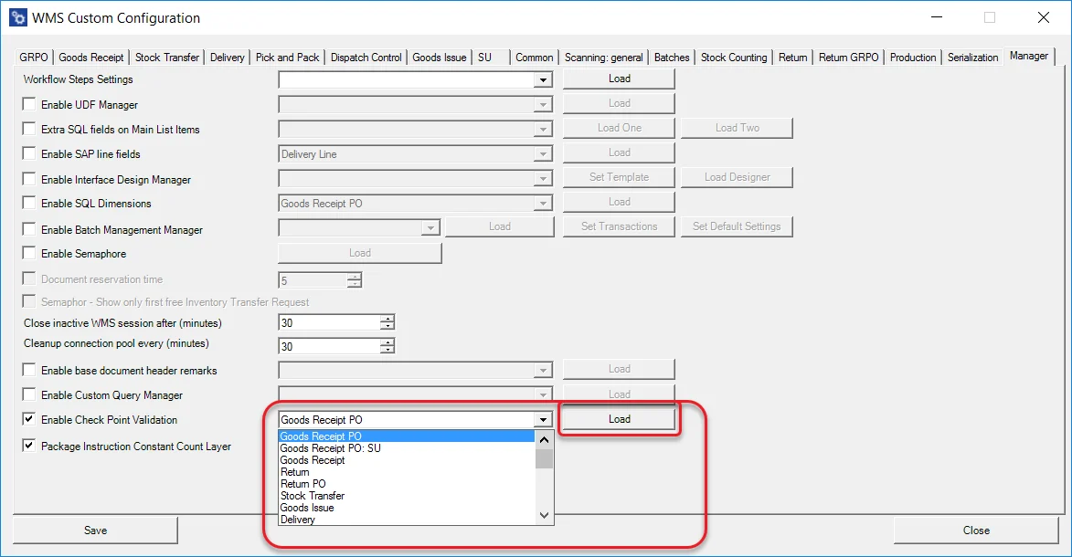Click the Load Designer button
The width and height of the screenshot is (1072, 557).
(x=737, y=176)
